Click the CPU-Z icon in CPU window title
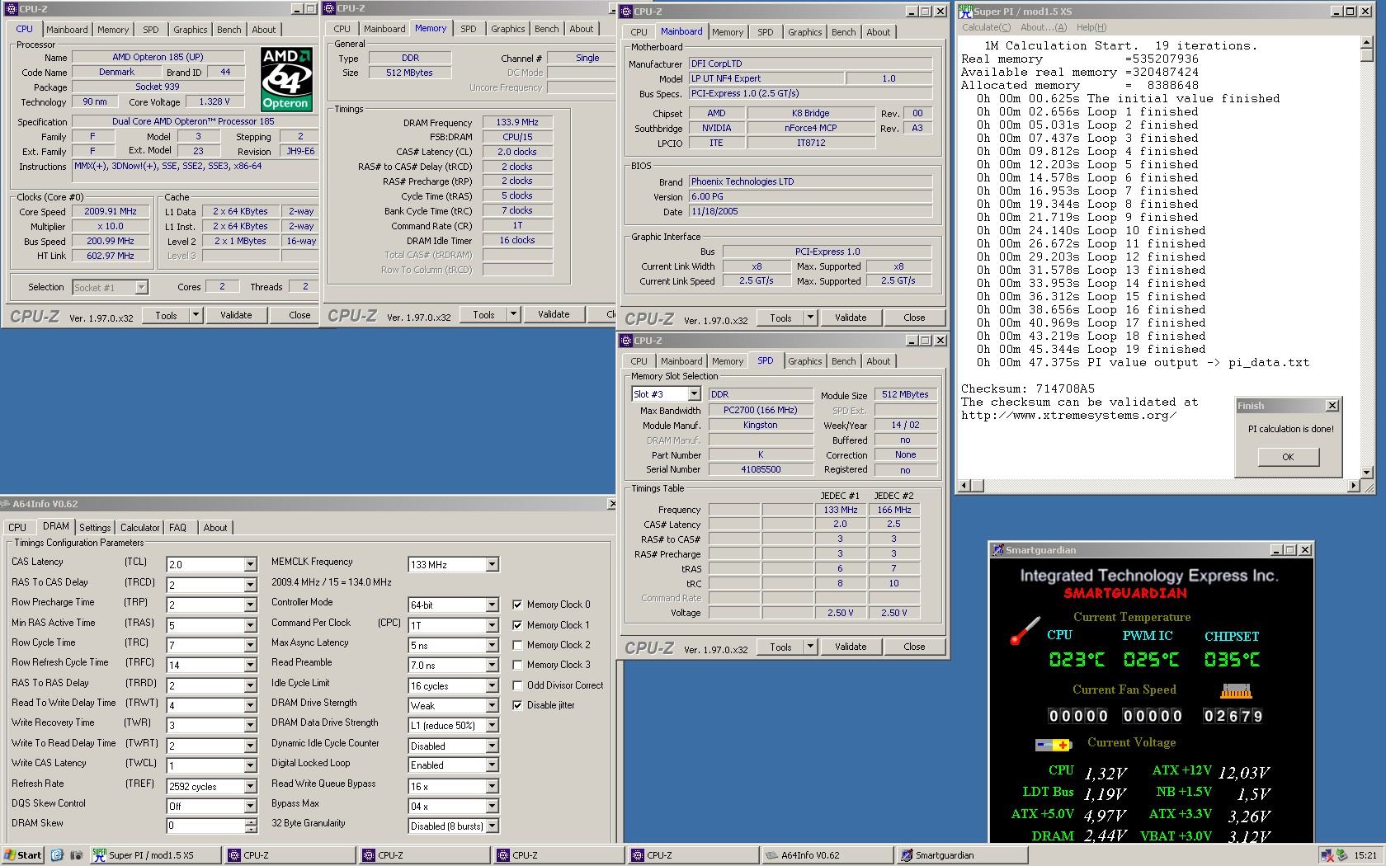This screenshot has width=1386, height=866. [x=12, y=9]
